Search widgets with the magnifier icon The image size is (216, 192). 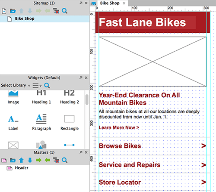47,86
